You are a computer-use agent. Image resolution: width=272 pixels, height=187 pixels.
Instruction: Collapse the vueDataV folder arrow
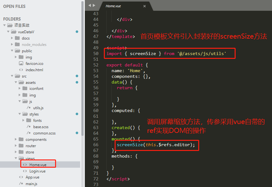8,32
